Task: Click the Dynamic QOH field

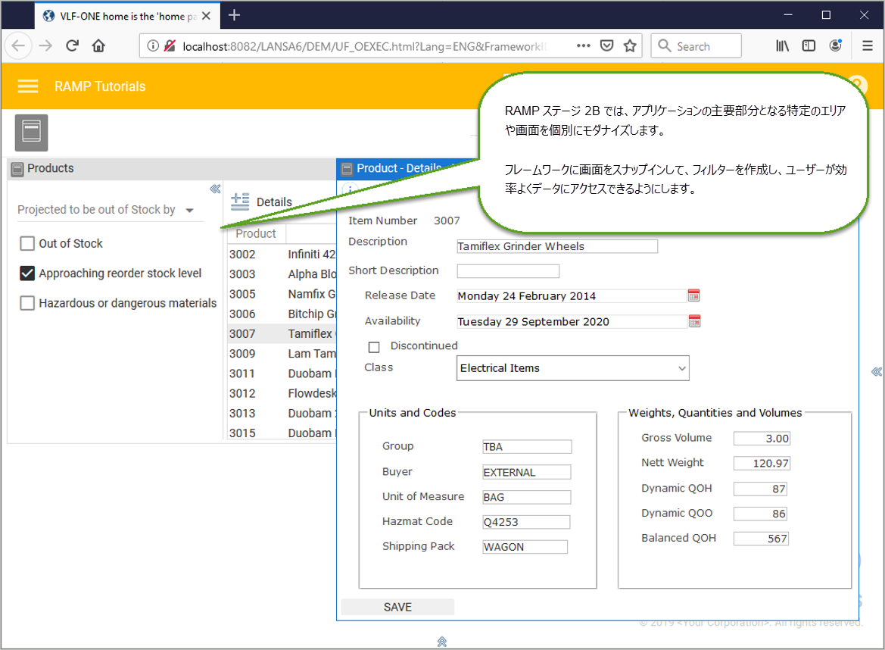Action: click(x=760, y=489)
